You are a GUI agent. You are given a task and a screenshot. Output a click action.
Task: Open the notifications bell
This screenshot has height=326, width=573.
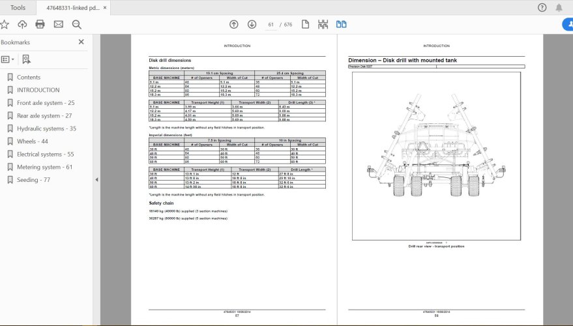tap(559, 8)
